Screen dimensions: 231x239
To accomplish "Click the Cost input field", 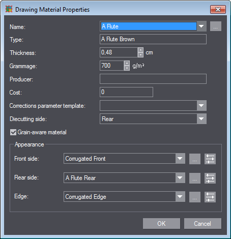I will [x=127, y=92].
